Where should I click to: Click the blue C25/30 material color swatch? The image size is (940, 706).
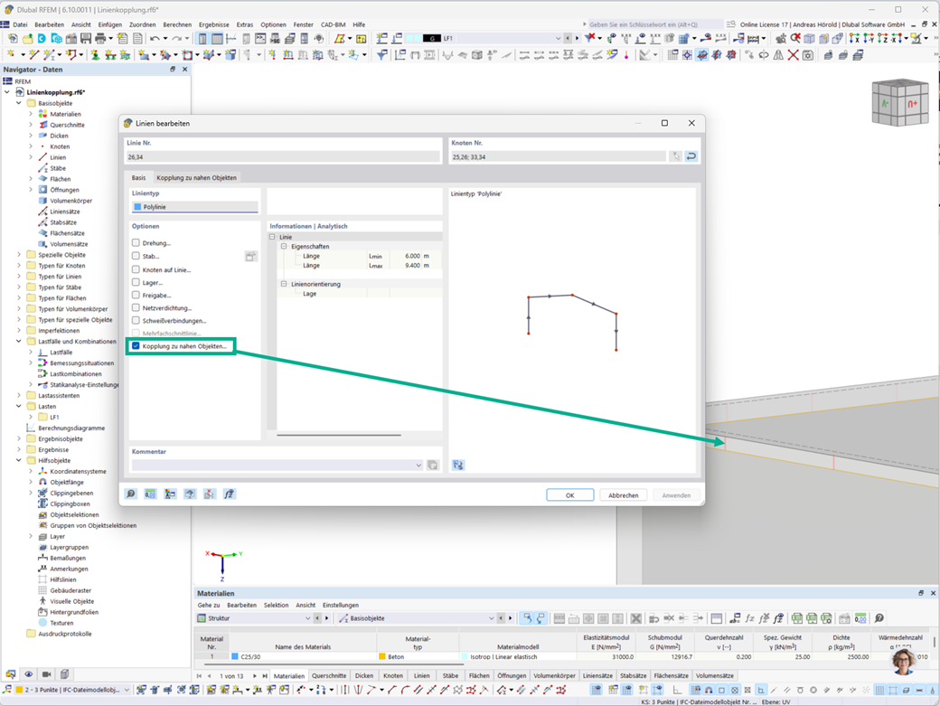click(x=235, y=657)
